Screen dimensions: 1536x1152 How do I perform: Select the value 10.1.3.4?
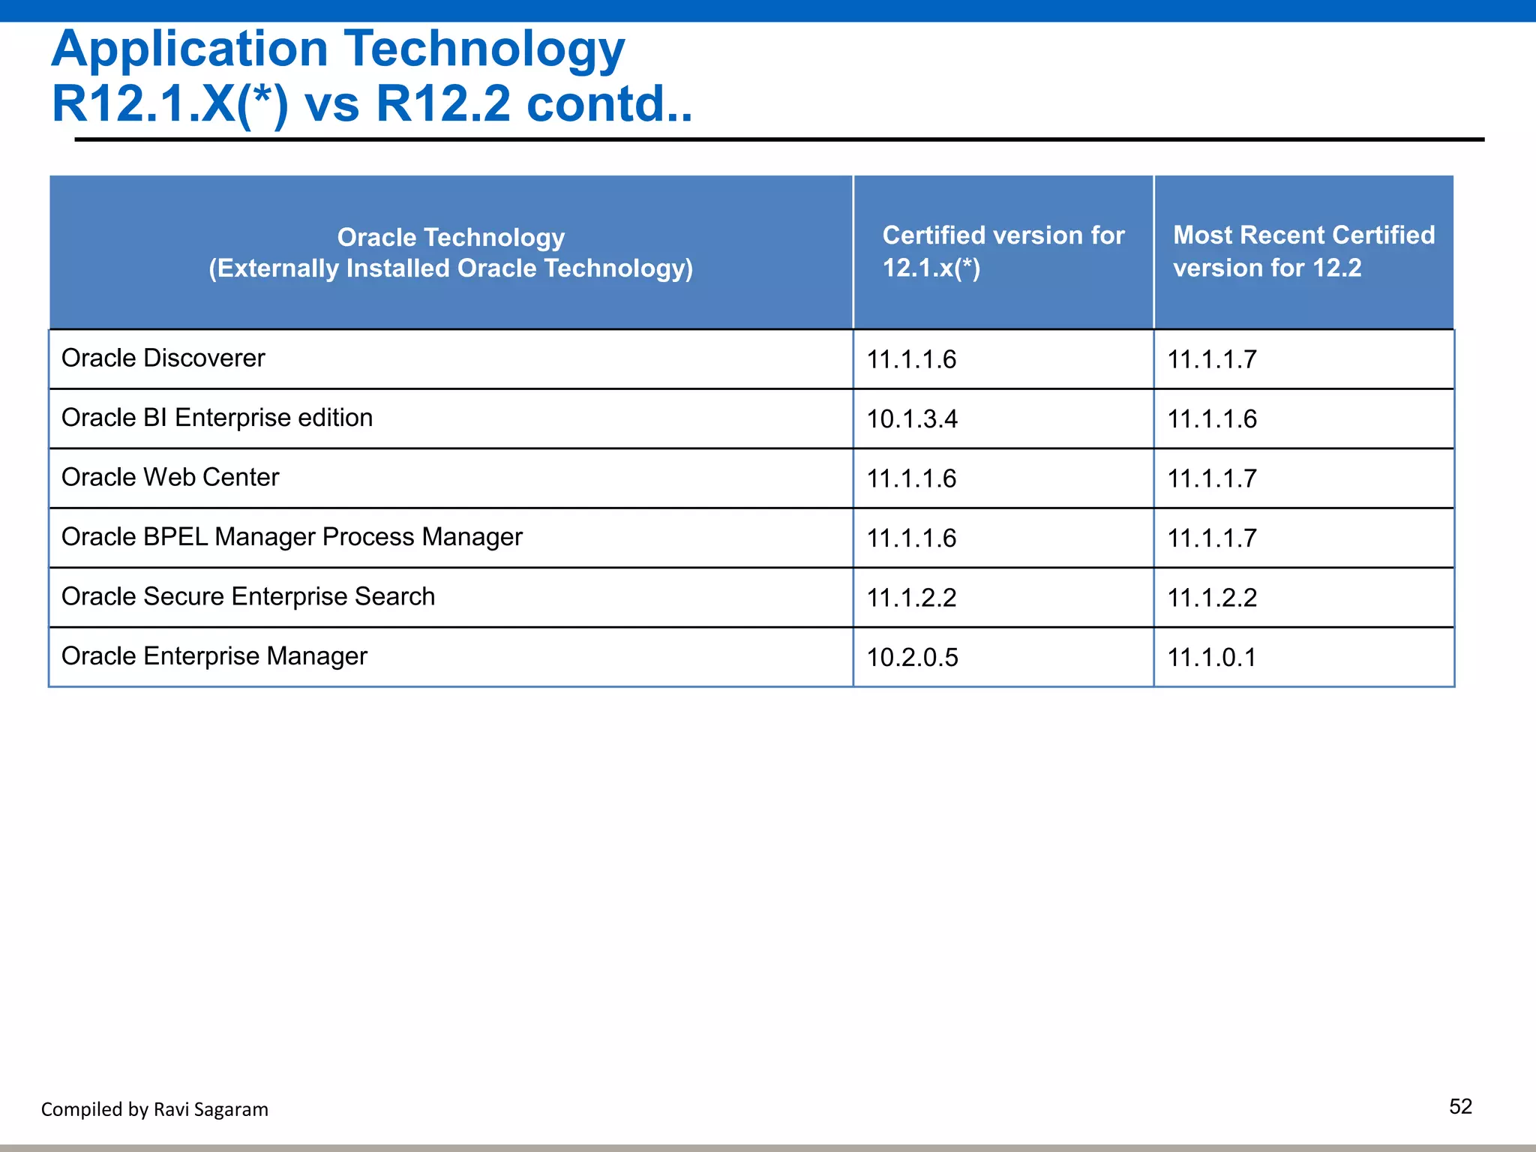(x=912, y=418)
